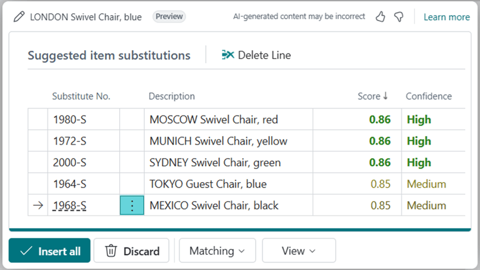
Task: Click the Description column header
Action: (171, 96)
